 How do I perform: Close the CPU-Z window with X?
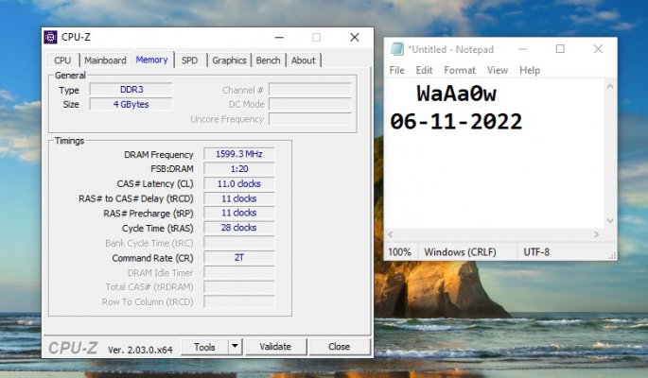354,38
